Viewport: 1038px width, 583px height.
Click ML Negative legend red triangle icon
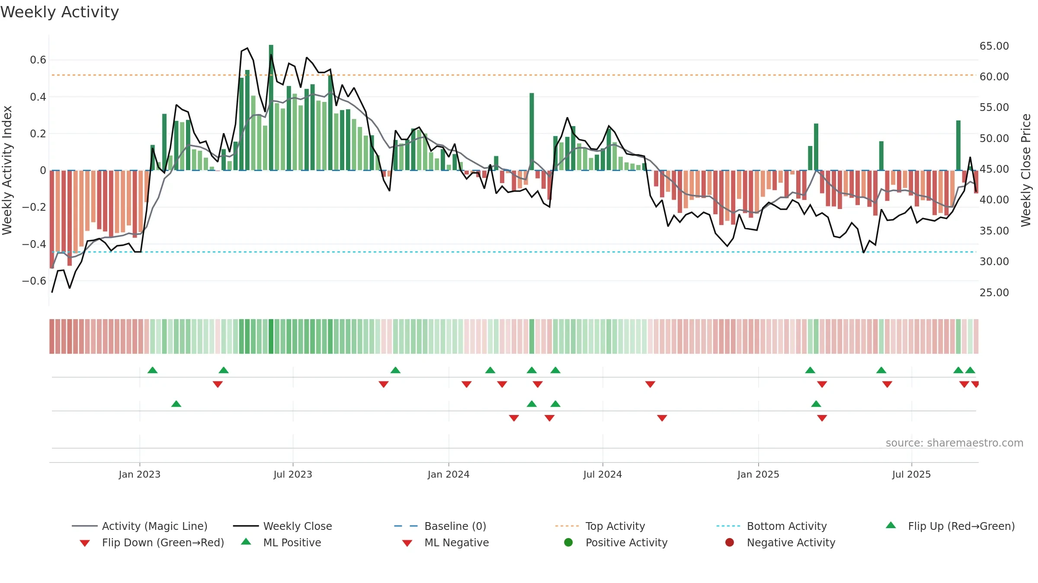click(407, 543)
